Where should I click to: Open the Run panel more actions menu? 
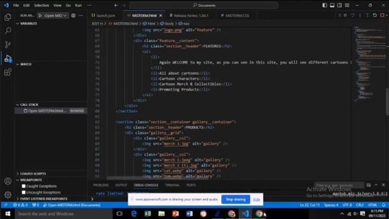(81, 15)
